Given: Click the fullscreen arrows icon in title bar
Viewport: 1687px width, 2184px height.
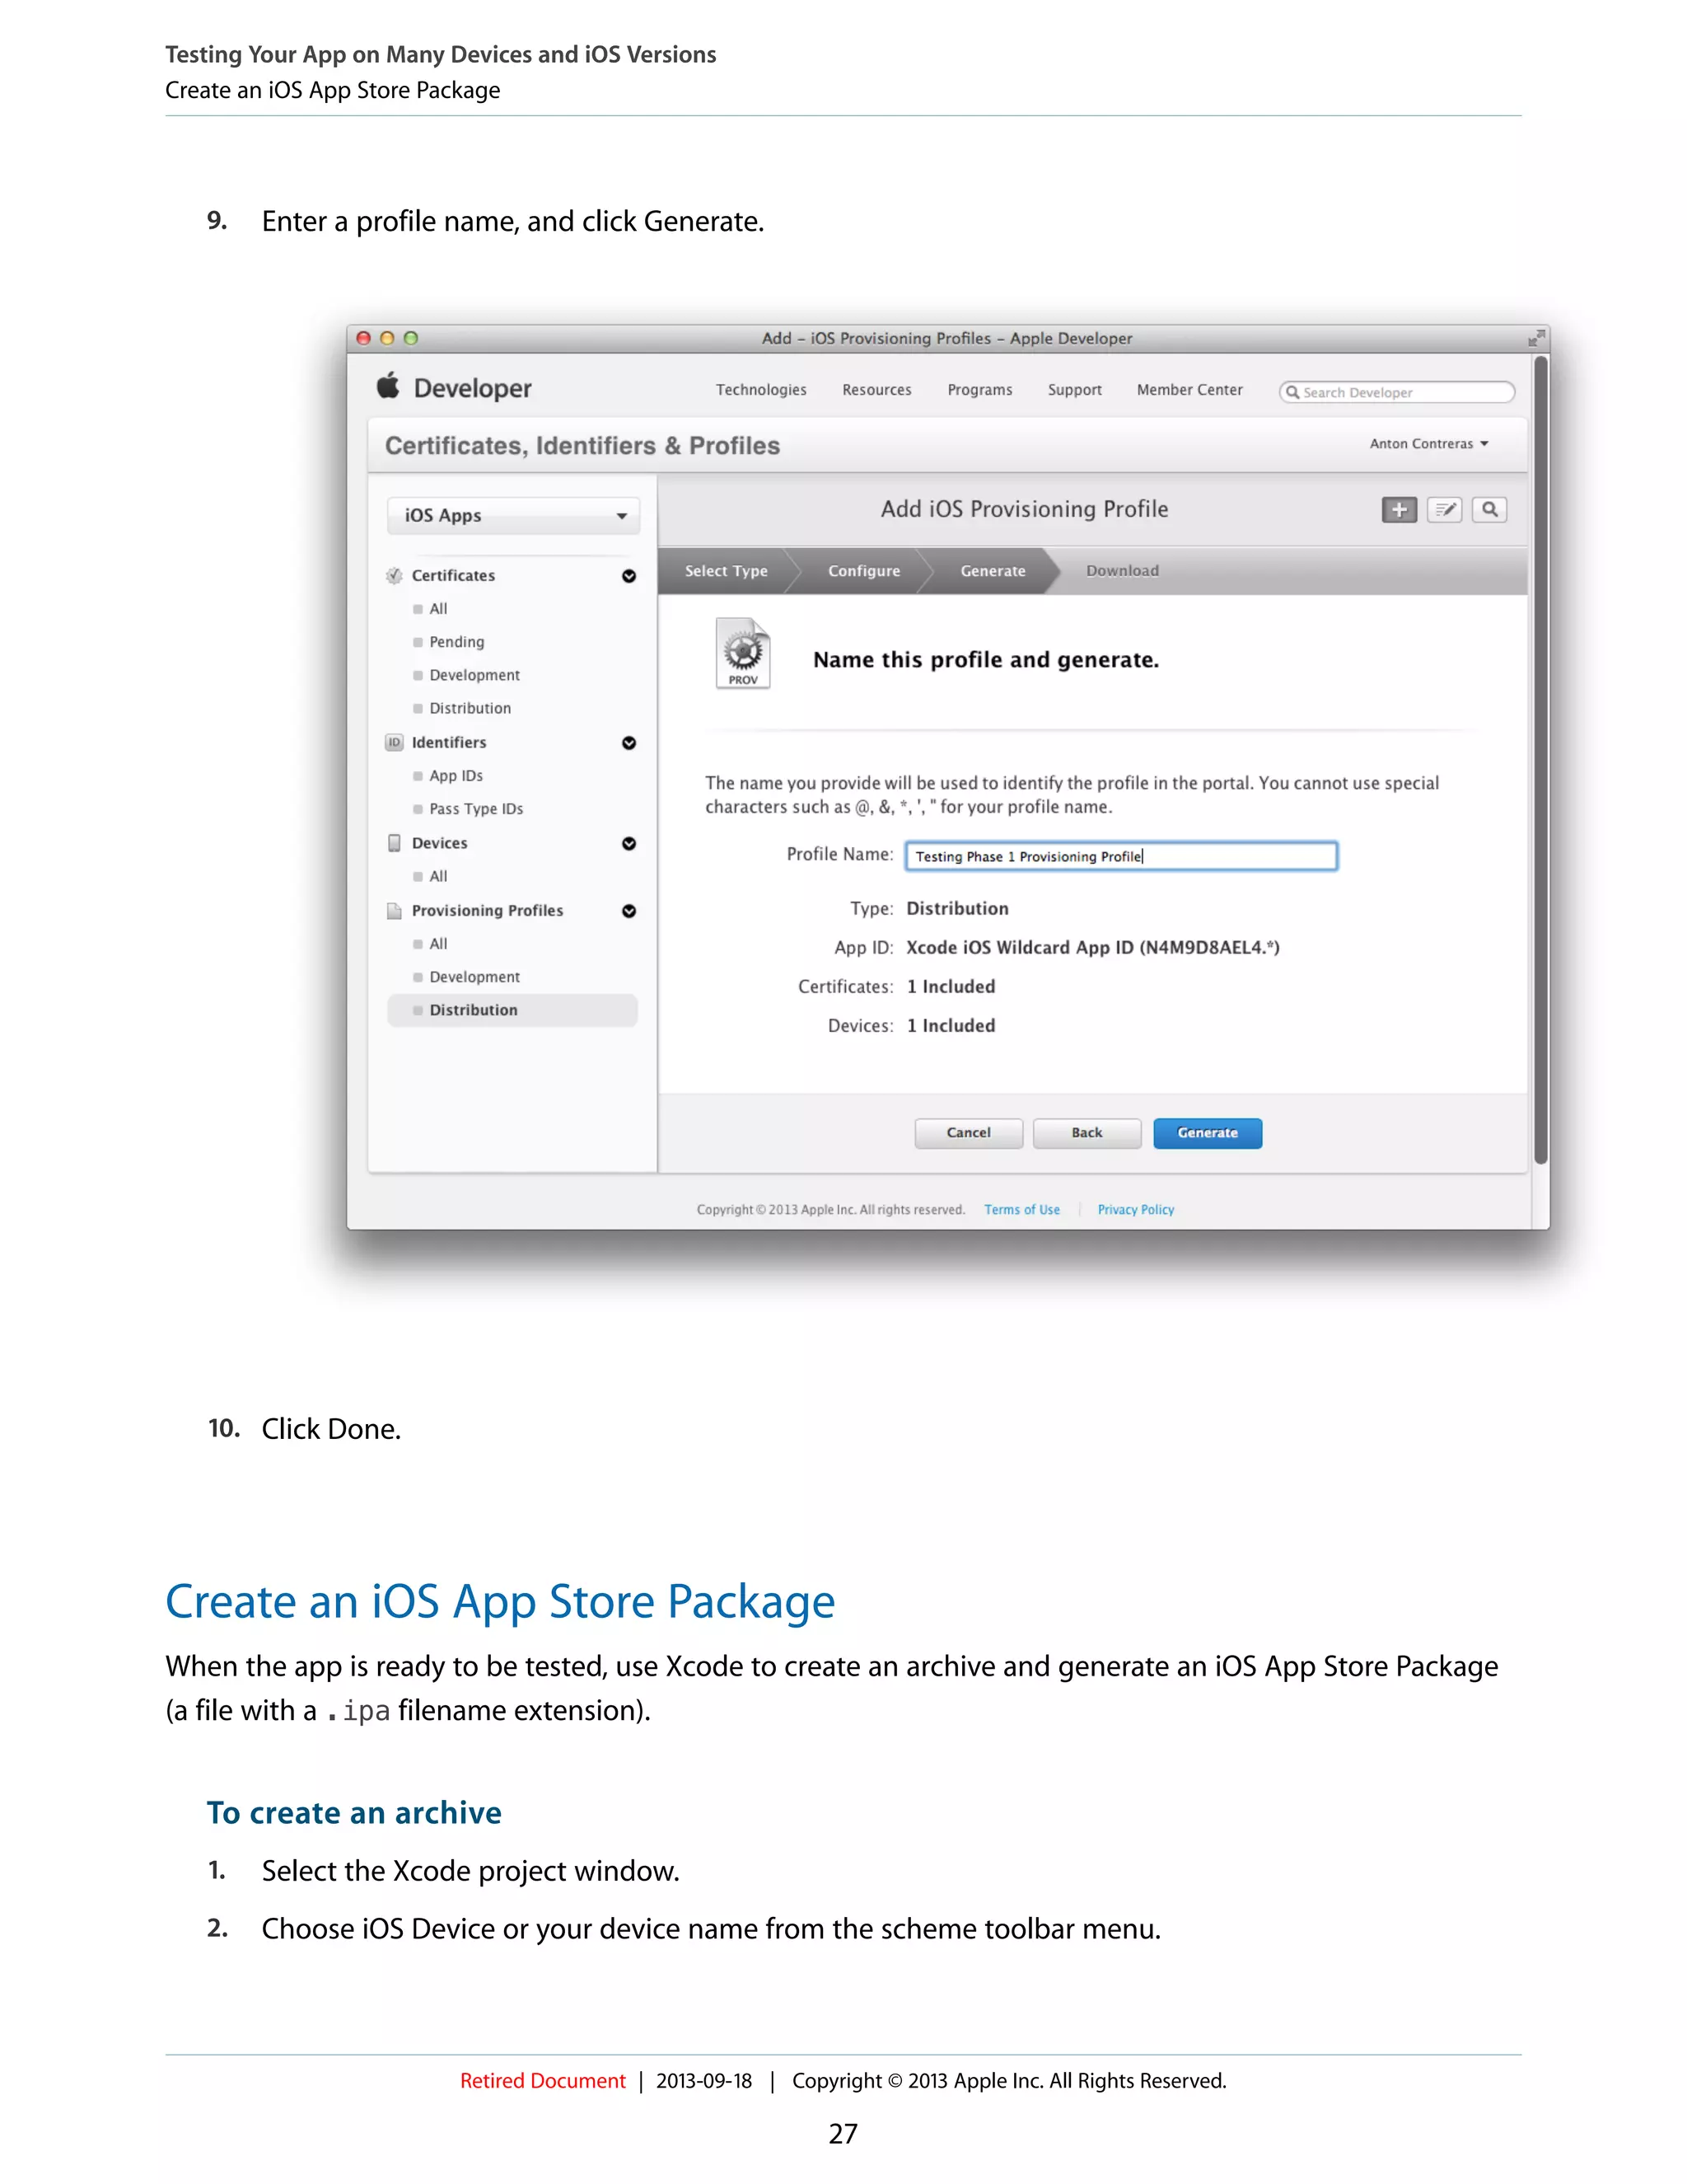Looking at the screenshot, I should (1535, 338).
